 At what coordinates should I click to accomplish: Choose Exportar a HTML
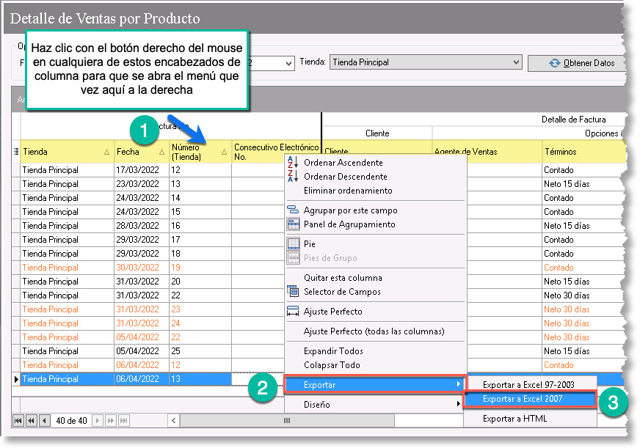pos(530,419)
